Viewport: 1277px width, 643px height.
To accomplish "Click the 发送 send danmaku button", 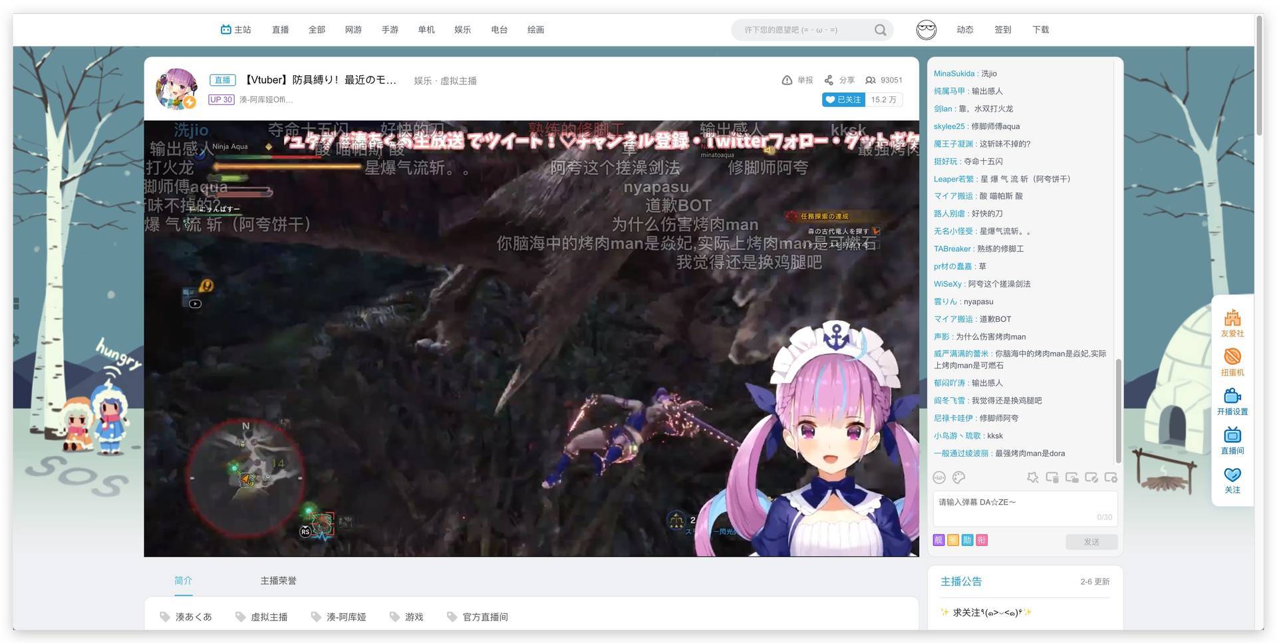I will coord(1092,541).
